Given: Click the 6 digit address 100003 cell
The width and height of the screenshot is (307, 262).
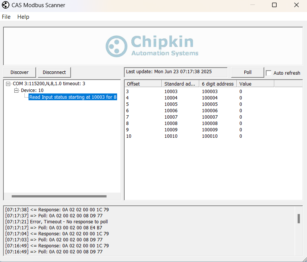Looking at the screenshot, I should click(x=210, y=92).
